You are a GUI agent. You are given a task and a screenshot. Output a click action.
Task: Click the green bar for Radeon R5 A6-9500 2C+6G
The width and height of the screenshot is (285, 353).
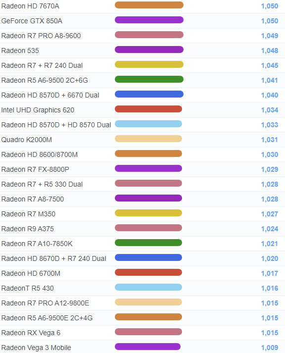click(149, 80)
